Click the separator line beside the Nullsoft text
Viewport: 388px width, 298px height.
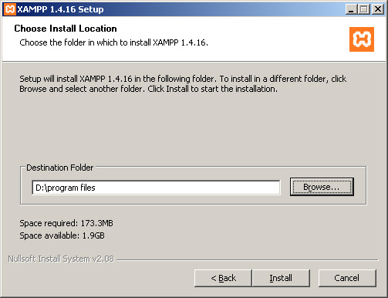(248, 260)
